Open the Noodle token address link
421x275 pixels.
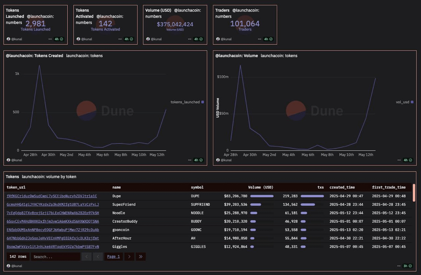point(53,213)
